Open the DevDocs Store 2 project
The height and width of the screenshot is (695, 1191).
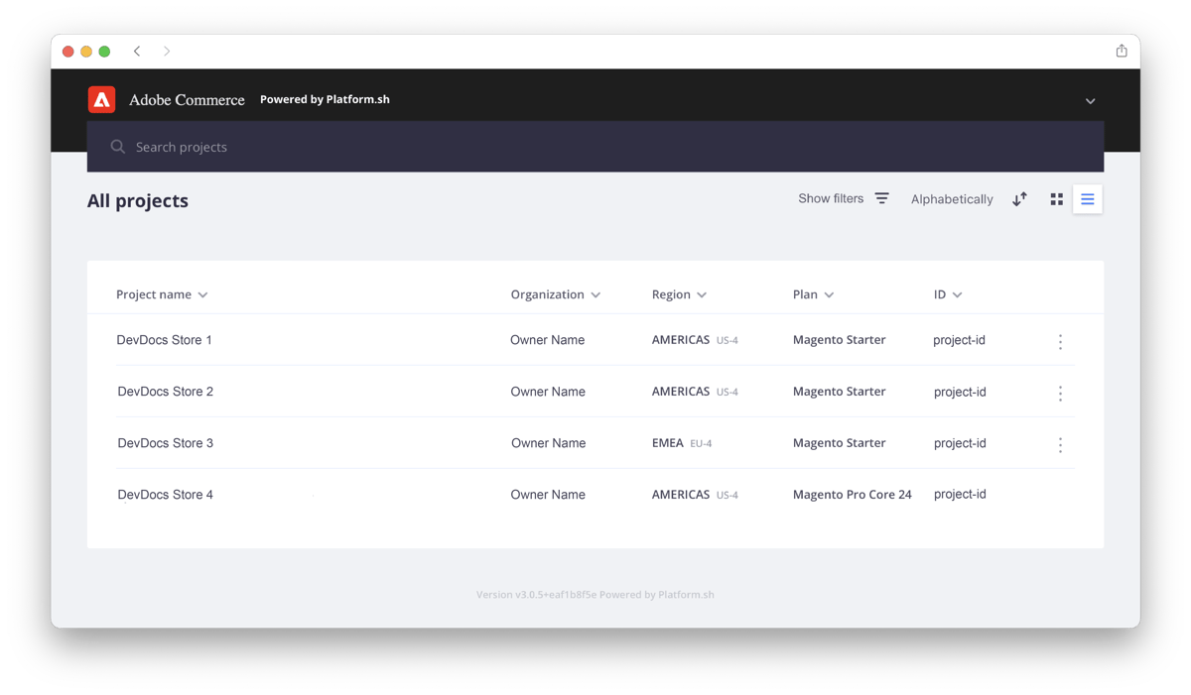click(x=165, y=391)
